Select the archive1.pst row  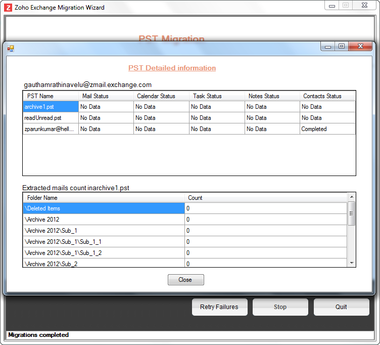pyautogui.click(x=51, y=107)
